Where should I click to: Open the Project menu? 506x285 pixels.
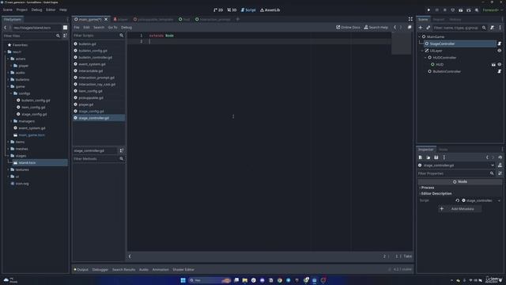[22, 10]
